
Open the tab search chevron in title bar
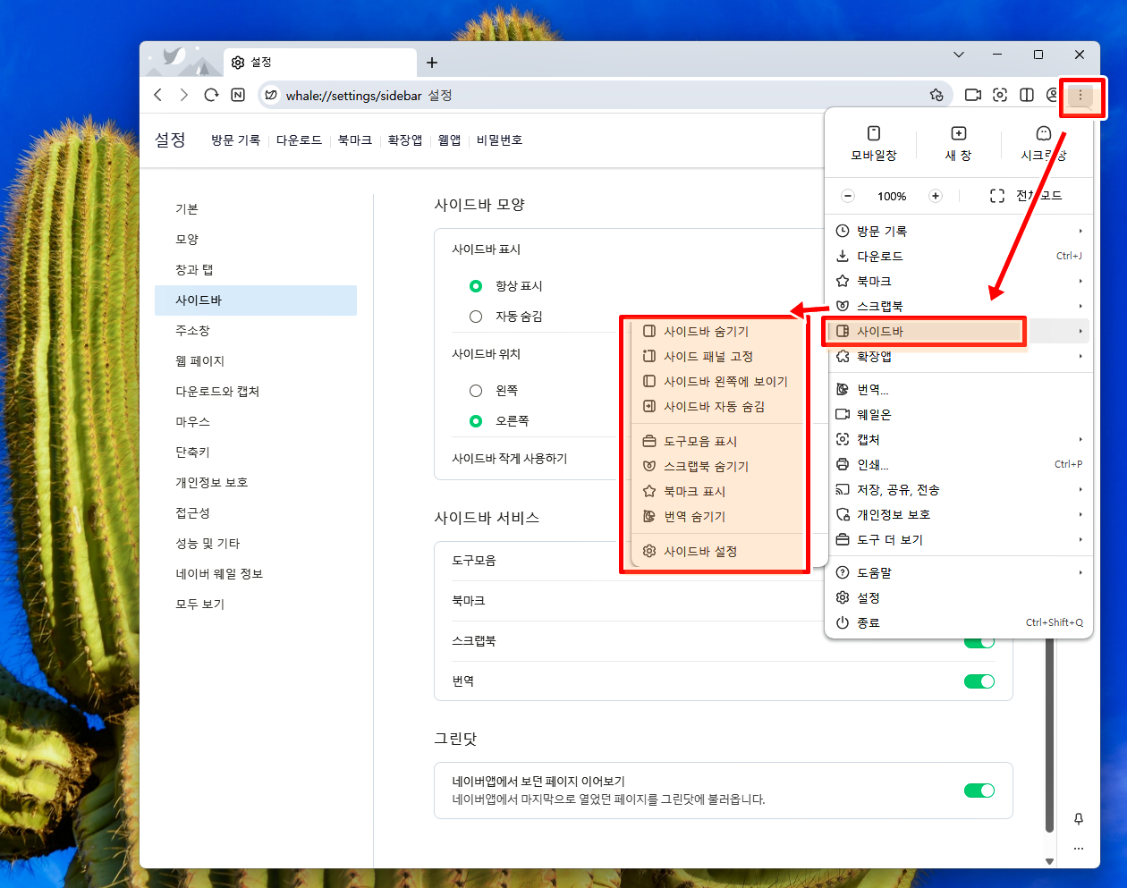(959, 55)
